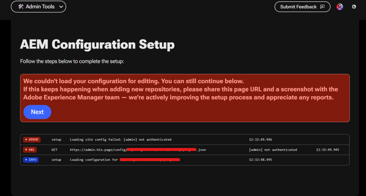Open the user profile avatar

[x=340, y=7]
